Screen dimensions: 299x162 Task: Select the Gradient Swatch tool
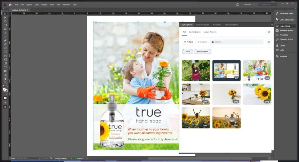tap(5, 63)
